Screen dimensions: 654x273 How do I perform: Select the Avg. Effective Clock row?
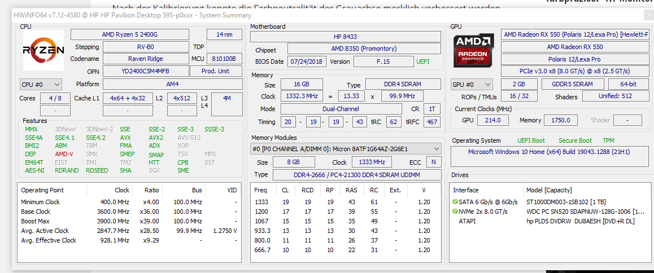(129, 240)
